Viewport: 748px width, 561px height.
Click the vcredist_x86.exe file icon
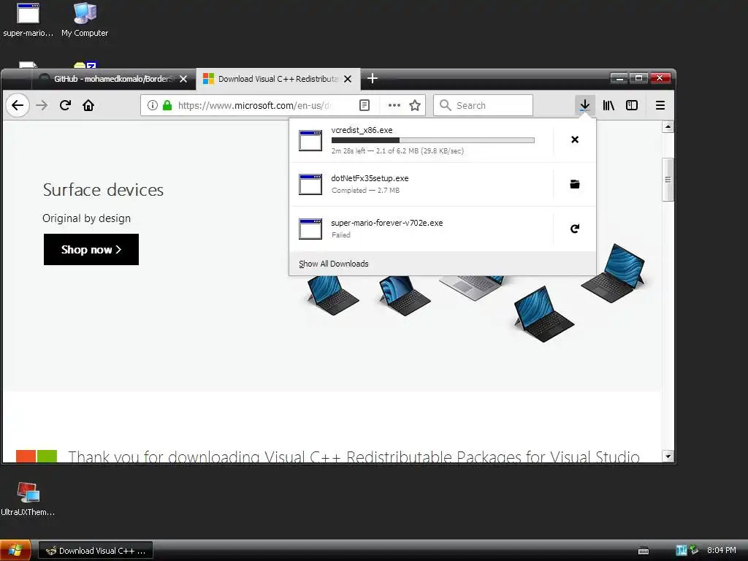[x=310, y=140]
